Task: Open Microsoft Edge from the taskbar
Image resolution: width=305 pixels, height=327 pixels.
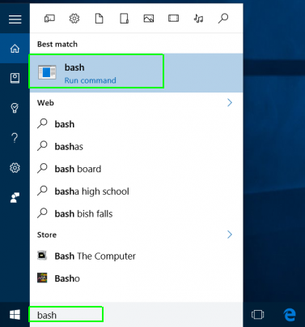Action: 290,315
